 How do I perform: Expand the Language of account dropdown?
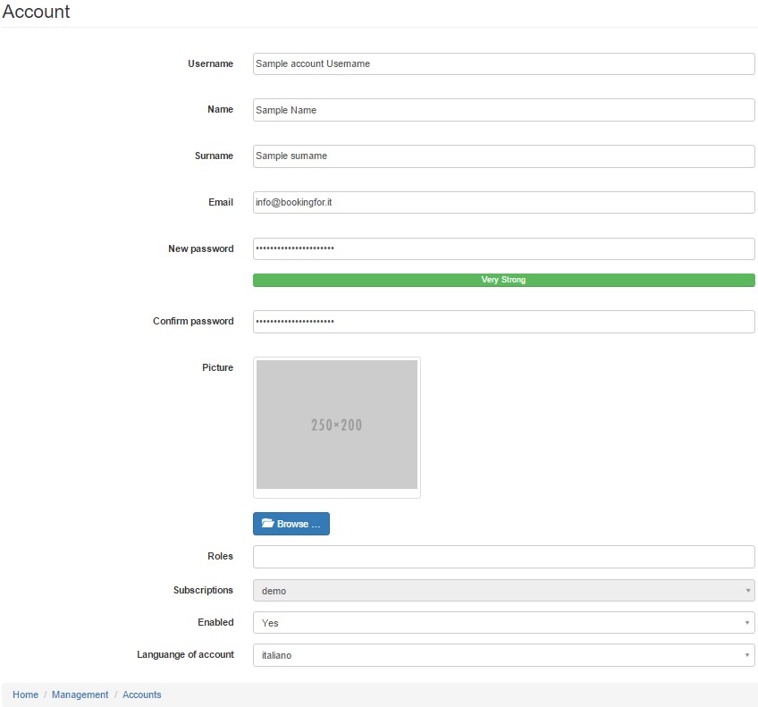(x=504, y=655)
